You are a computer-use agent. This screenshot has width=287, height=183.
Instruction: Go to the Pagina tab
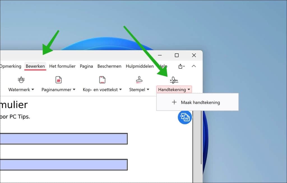click(x=86, y=66)
